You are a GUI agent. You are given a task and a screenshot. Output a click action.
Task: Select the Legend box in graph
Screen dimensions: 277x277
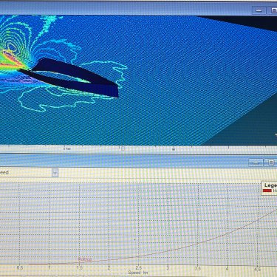point(269,188)
